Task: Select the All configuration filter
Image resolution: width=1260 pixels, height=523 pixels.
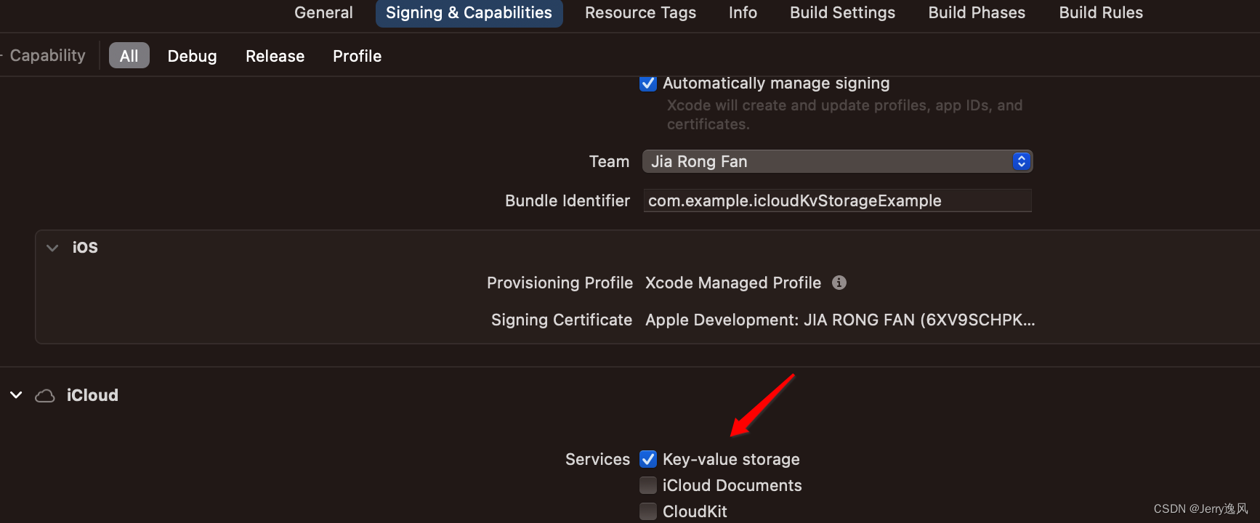Action: 129,56
